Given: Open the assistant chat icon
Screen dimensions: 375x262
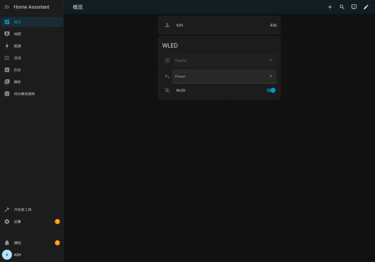Looking at the screenshot, I should coord(354,7).
